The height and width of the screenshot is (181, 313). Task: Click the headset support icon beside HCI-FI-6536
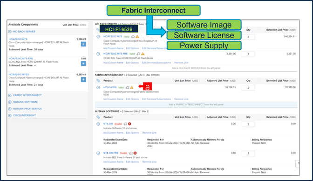[x=127, y=88]
